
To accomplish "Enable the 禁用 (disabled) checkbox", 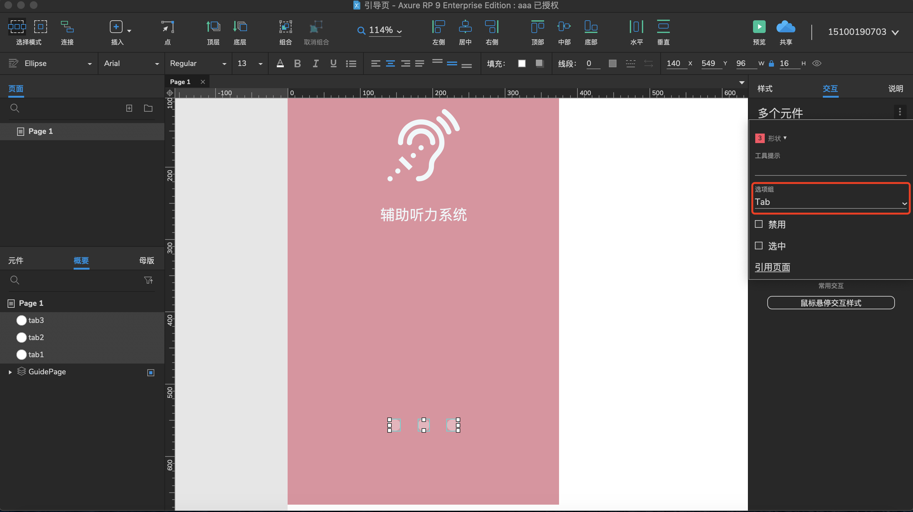I will coord(759,225).
